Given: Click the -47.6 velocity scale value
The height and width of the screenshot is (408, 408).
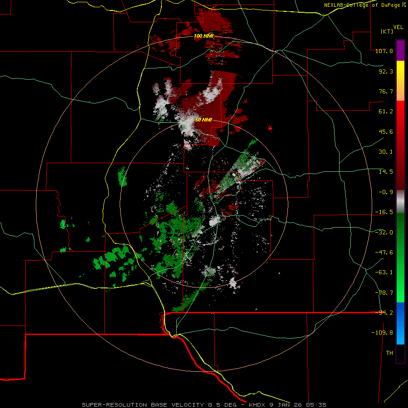Looking at the screenshot, I should pyautogui.click(x=384, y=253).
